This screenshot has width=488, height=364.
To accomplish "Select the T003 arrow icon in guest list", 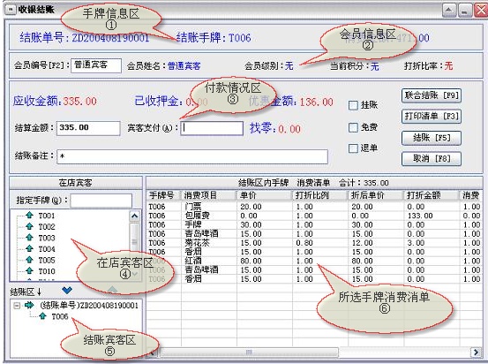I will coord(30,237).
